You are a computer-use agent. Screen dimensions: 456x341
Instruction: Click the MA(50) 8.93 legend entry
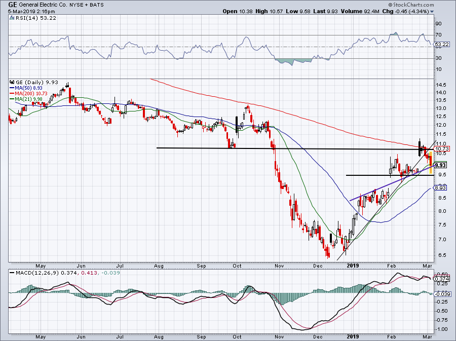(26, 88)
